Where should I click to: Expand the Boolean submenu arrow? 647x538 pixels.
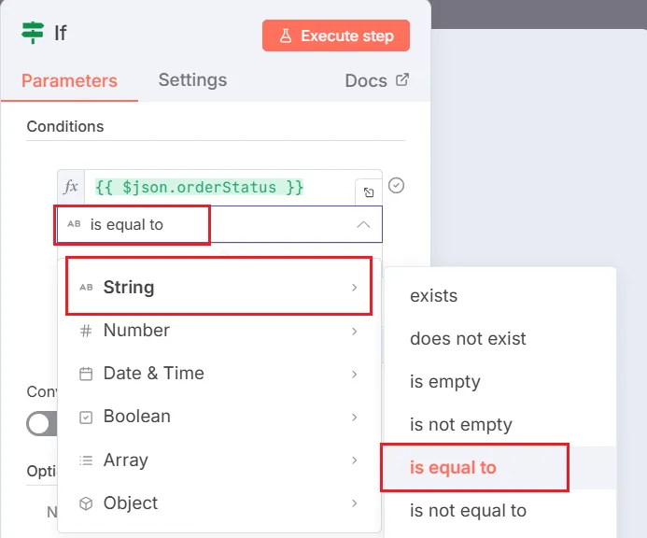click(x=355, y=417)
